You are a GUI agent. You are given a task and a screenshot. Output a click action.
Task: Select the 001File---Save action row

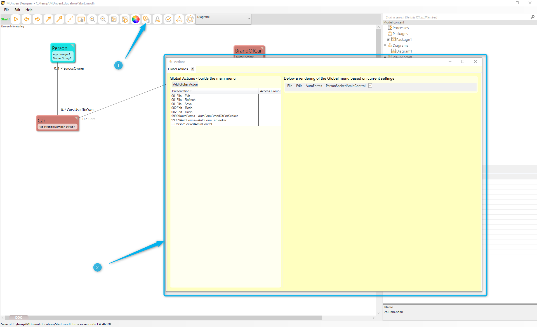pos(182,104)
